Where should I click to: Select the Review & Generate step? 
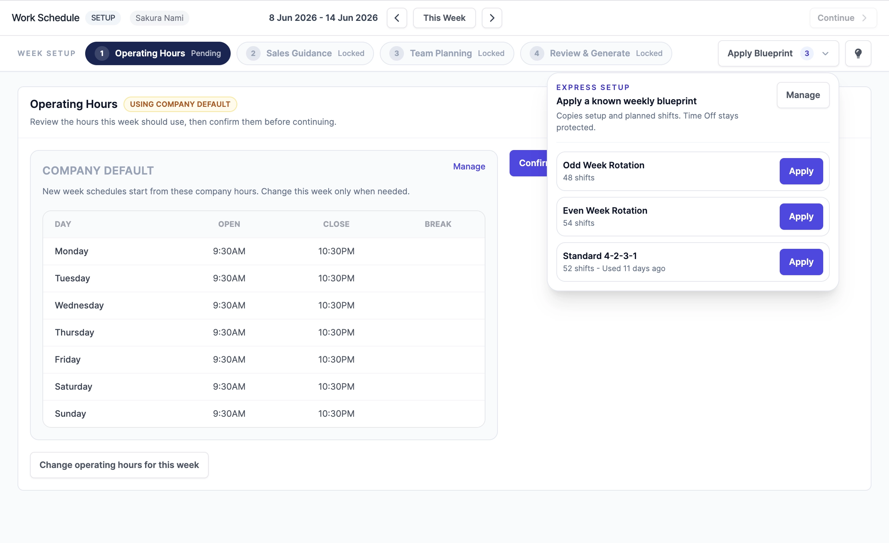pos(596,53)
